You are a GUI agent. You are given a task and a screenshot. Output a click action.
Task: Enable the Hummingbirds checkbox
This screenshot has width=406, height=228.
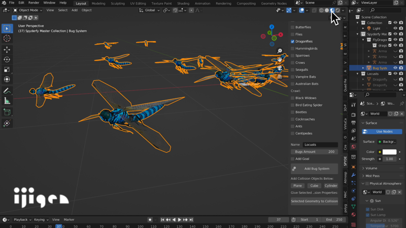click(x=293, y=48)
